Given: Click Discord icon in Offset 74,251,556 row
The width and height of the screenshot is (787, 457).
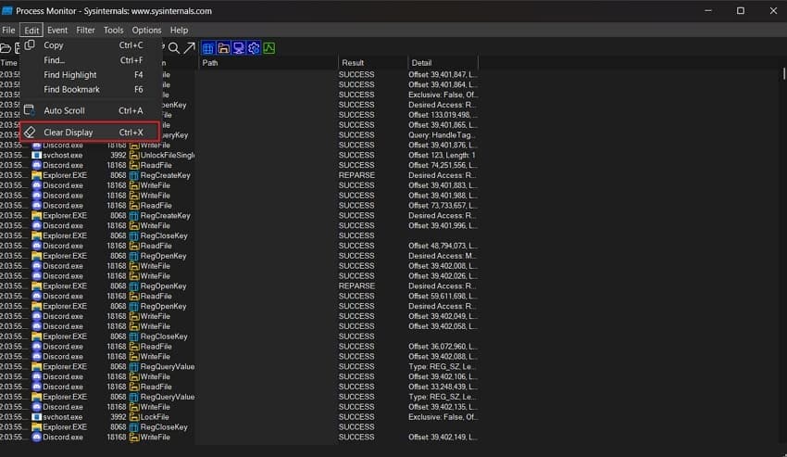Looking at the screenshot, I should 37,165.
